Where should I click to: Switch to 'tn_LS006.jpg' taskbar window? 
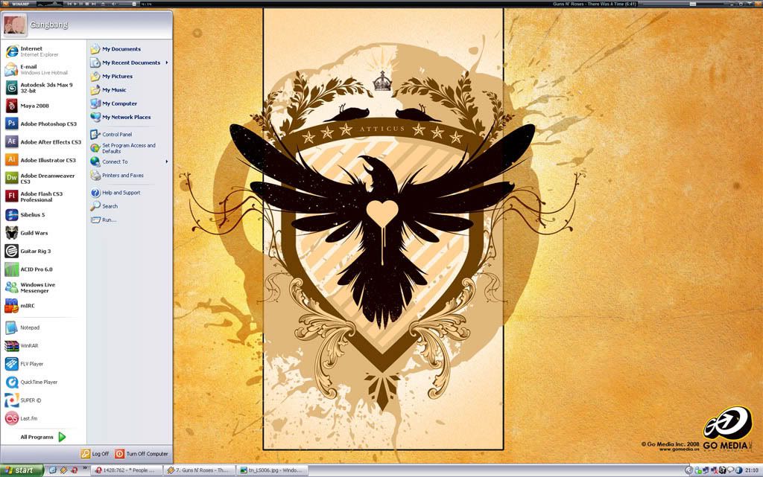(271, 470)
